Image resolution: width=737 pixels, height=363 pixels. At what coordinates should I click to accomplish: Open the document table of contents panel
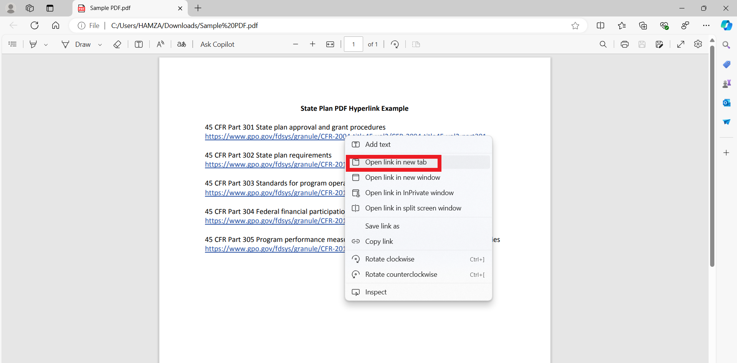(13, 44)
